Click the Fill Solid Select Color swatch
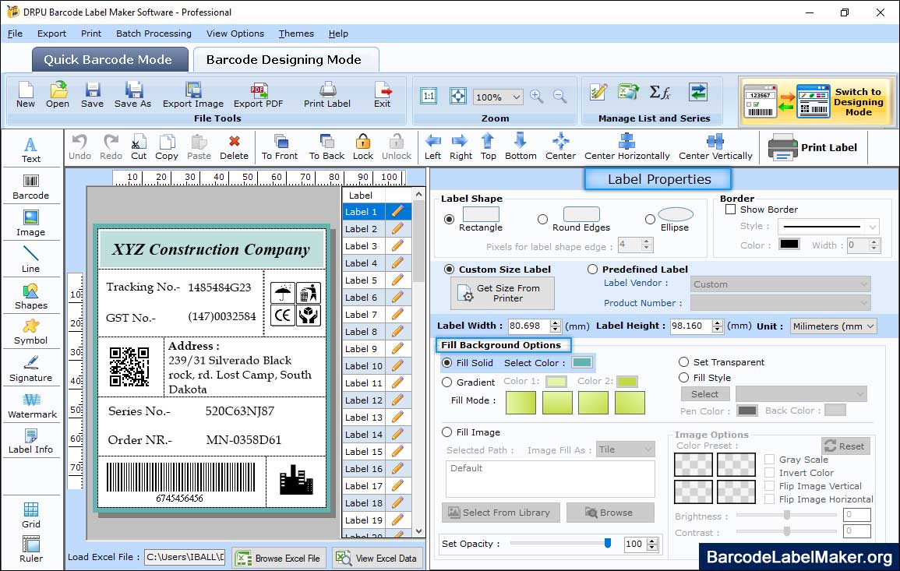The width and height of the screenshot is (900, 571). 581,363
